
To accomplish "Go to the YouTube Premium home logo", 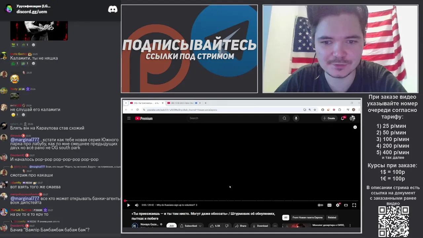I will coord(144,118).
